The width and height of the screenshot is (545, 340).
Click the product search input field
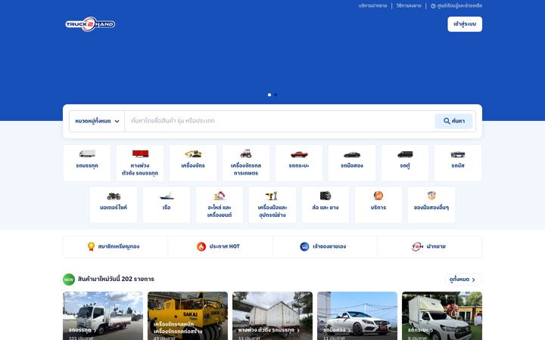click(x=280, y=121)
